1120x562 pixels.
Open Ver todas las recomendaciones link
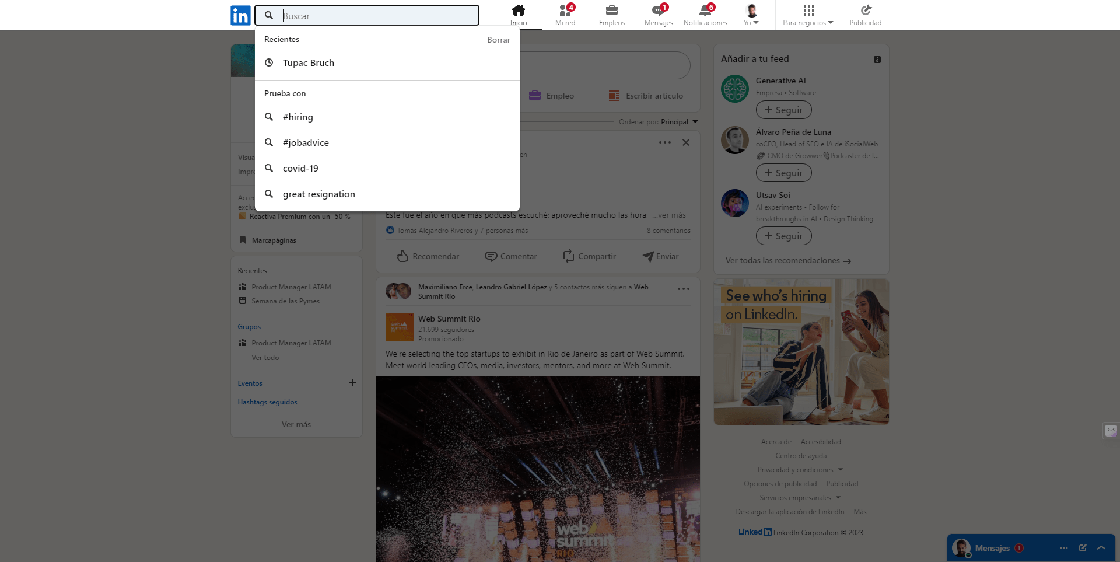pyautogui.click(x=787, y=261)
